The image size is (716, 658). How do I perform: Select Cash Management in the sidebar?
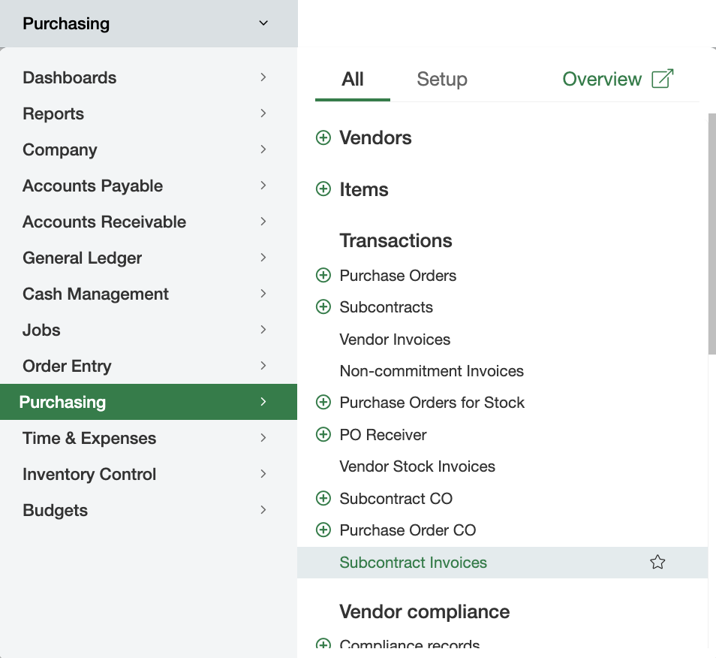tap(149, 294)
